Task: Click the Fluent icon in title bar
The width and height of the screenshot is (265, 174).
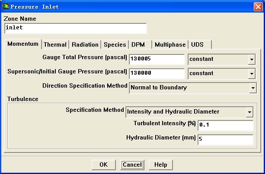Action: [6, 6]
